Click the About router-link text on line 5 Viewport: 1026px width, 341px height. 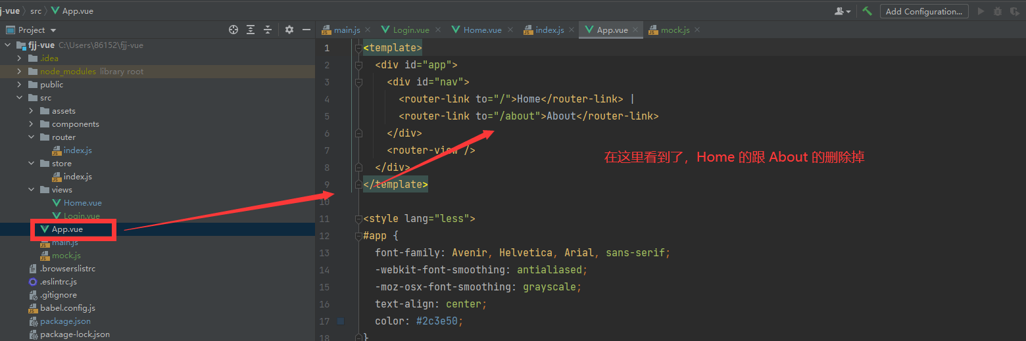(562, 116)
